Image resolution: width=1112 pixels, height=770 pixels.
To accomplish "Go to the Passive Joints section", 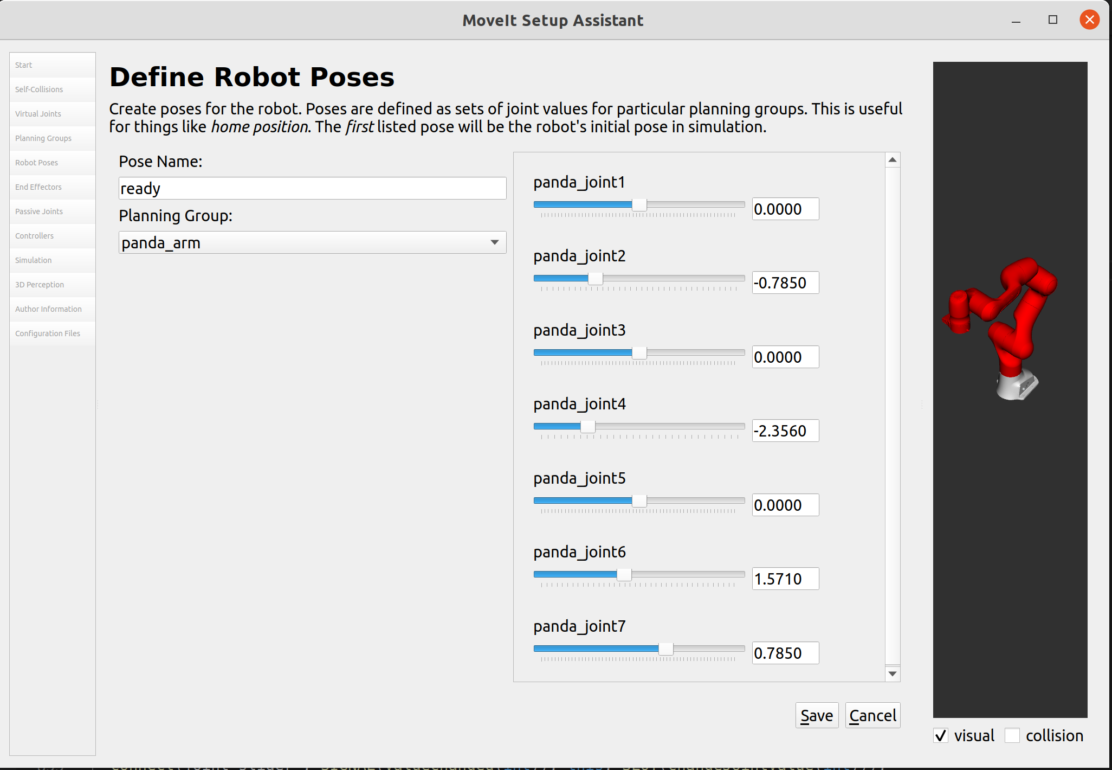I will pos(38,211).
